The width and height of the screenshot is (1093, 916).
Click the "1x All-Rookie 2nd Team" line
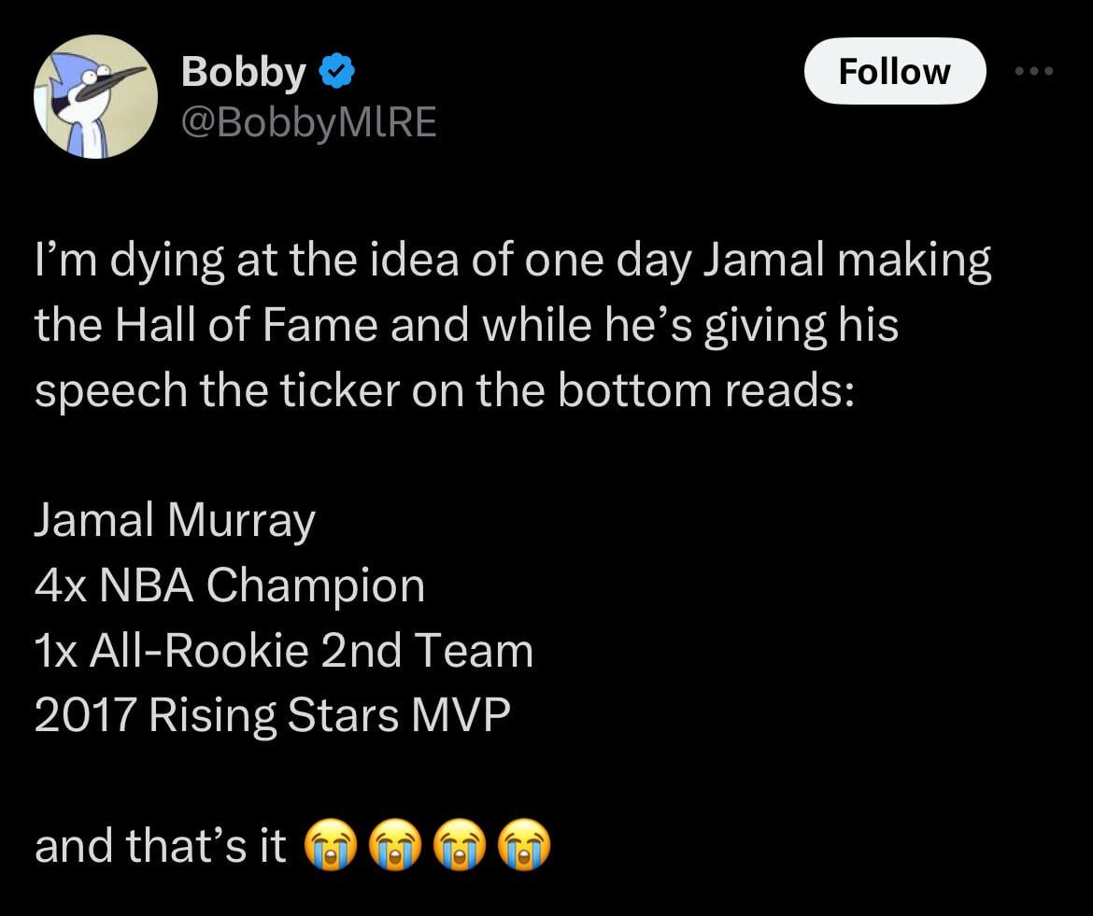(283, 650)
